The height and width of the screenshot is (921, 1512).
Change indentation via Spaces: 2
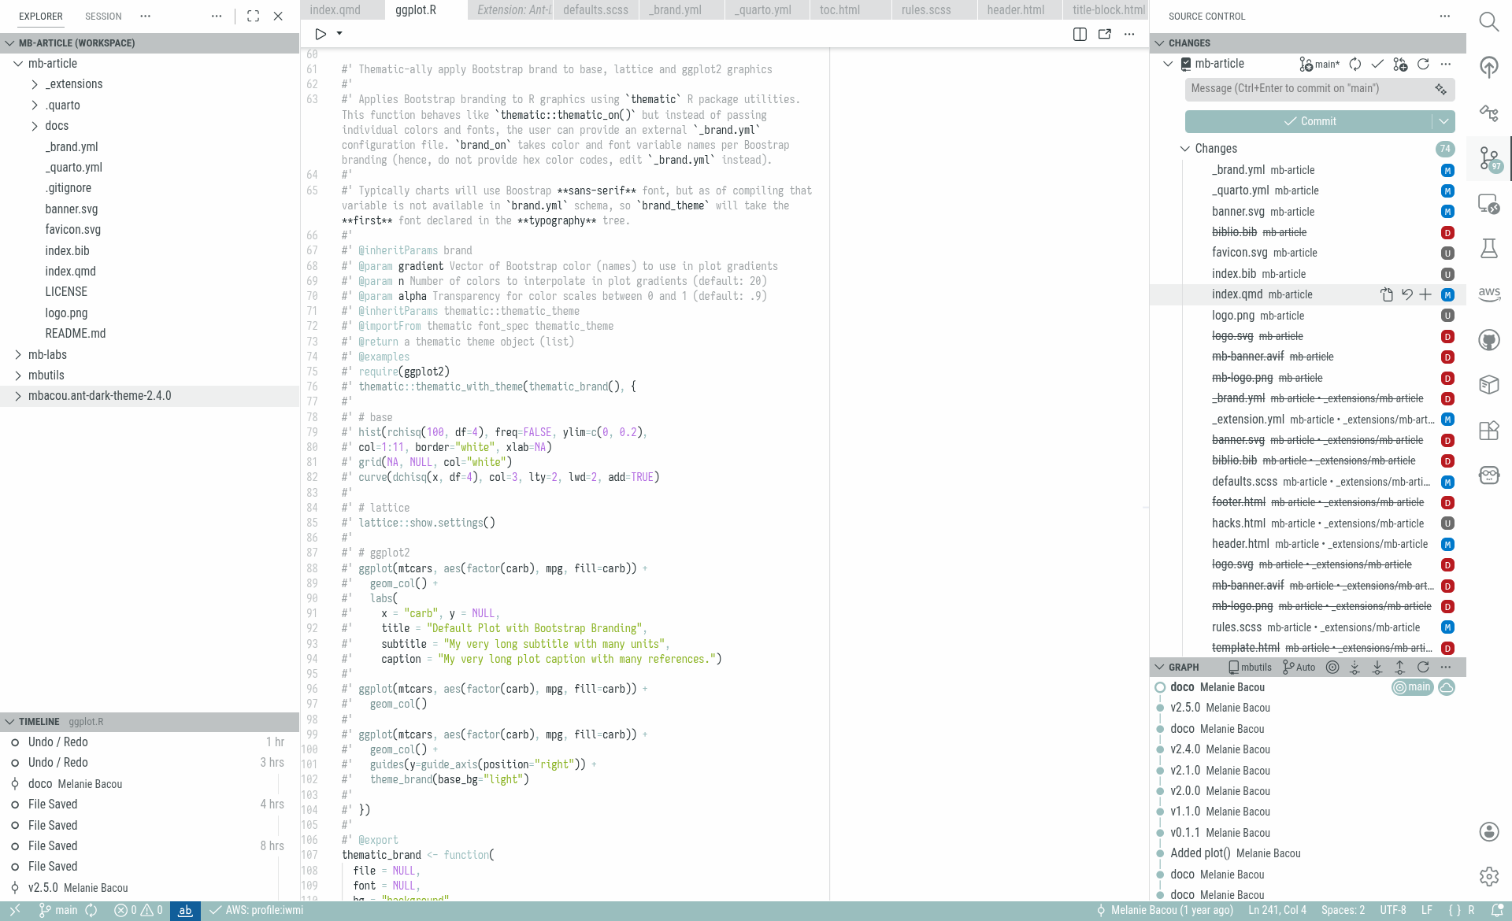[x=1343, y=911]
